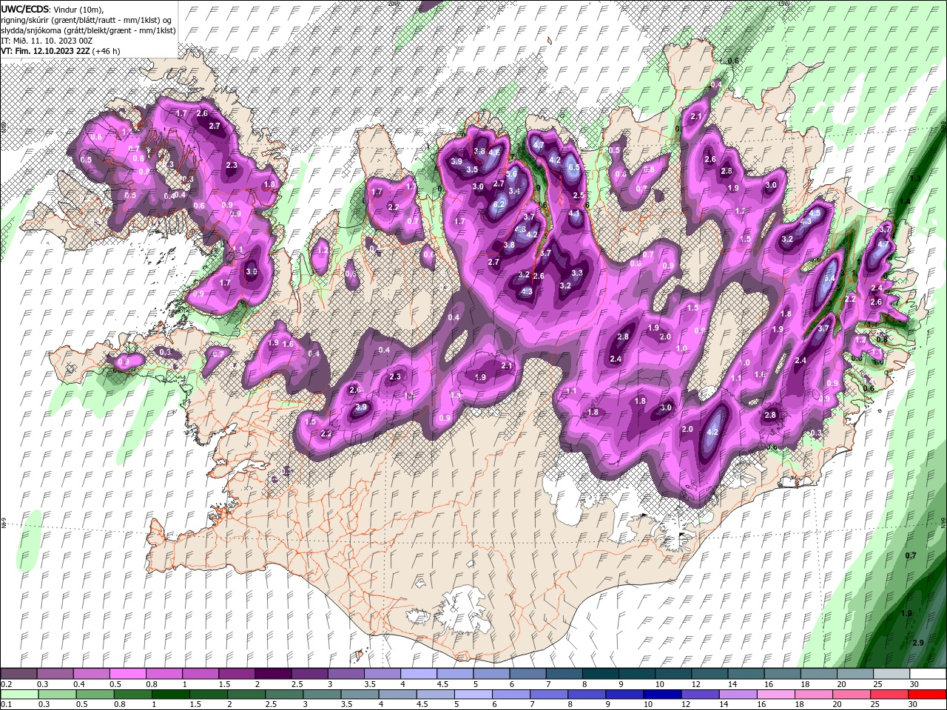Pick the light lavender 4 swatch in the upper legend row

[419, 674]
